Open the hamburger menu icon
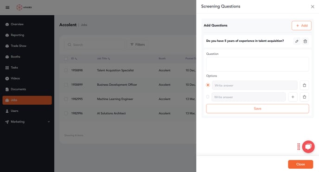This screenshot has height=172, width=319. click(7, 7)
